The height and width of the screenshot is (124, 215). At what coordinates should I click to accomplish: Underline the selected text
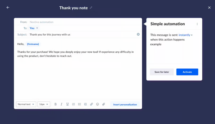point(68,104)
